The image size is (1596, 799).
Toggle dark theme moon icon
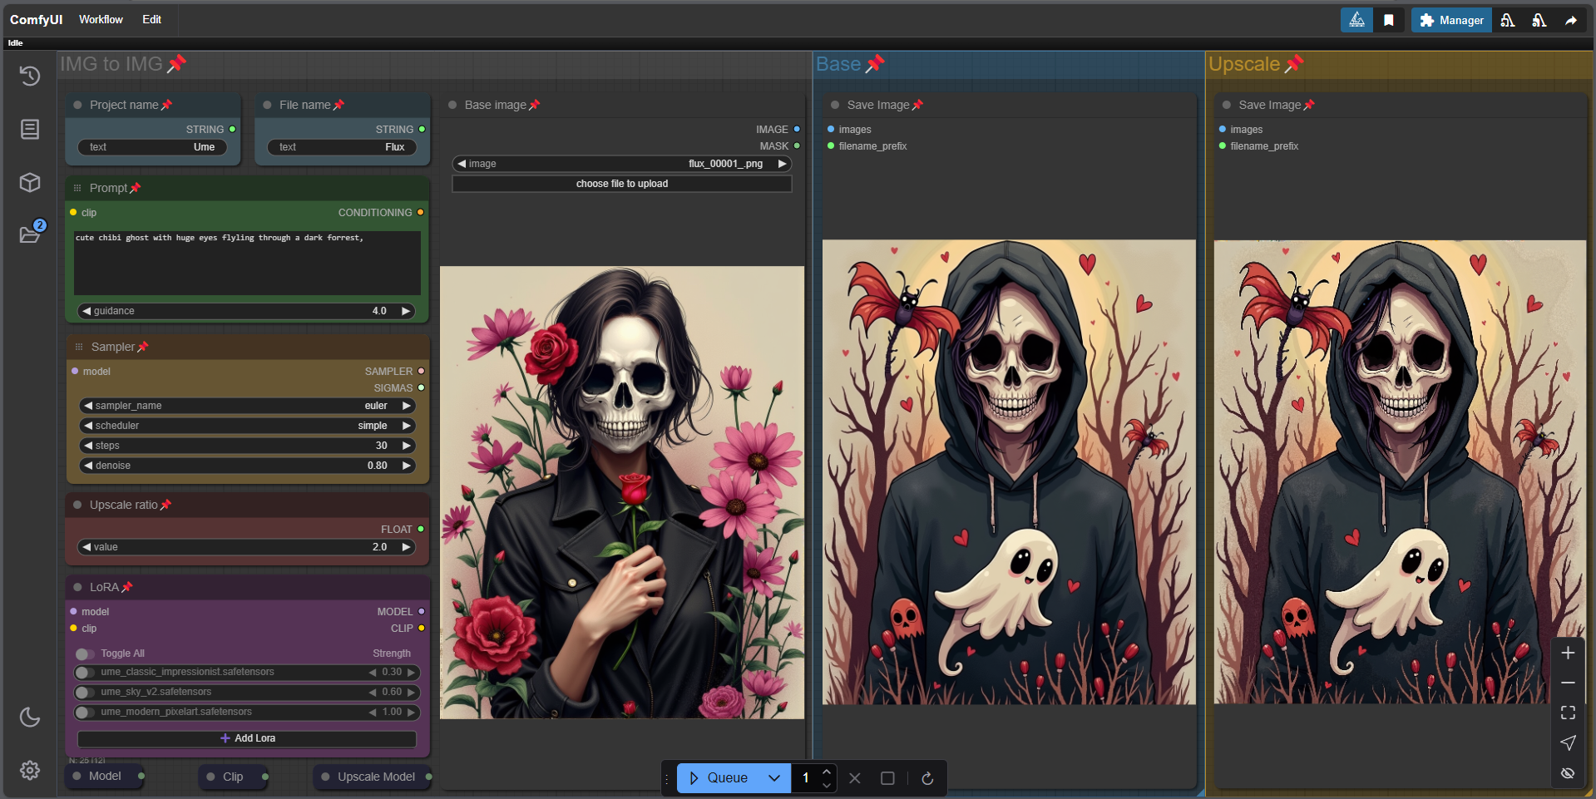coord(30,717)
